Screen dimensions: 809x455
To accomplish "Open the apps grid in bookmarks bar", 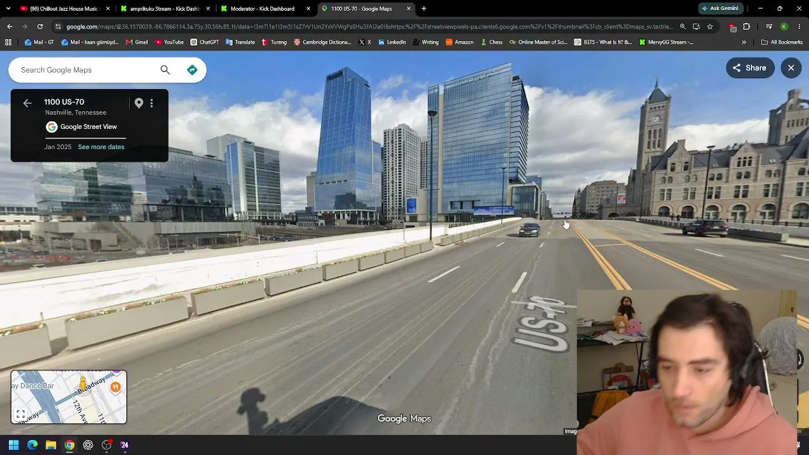I will point(8,42).
